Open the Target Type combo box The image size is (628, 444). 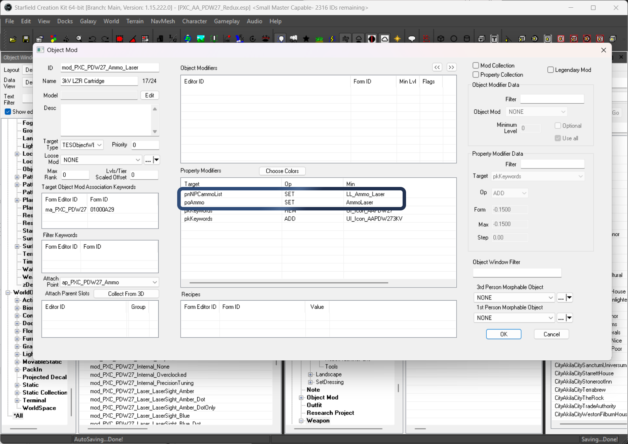pos(82,145)
